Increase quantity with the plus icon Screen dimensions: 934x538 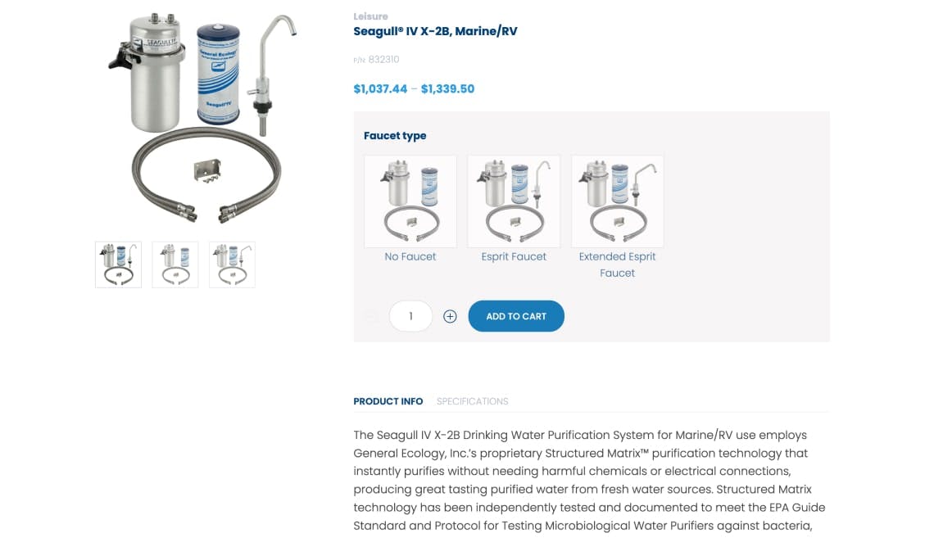450,316
